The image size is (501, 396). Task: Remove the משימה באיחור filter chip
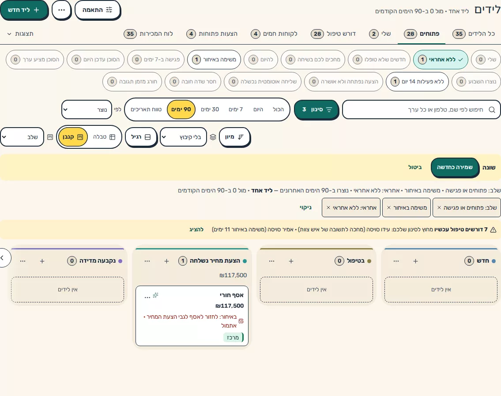point(389,207)
